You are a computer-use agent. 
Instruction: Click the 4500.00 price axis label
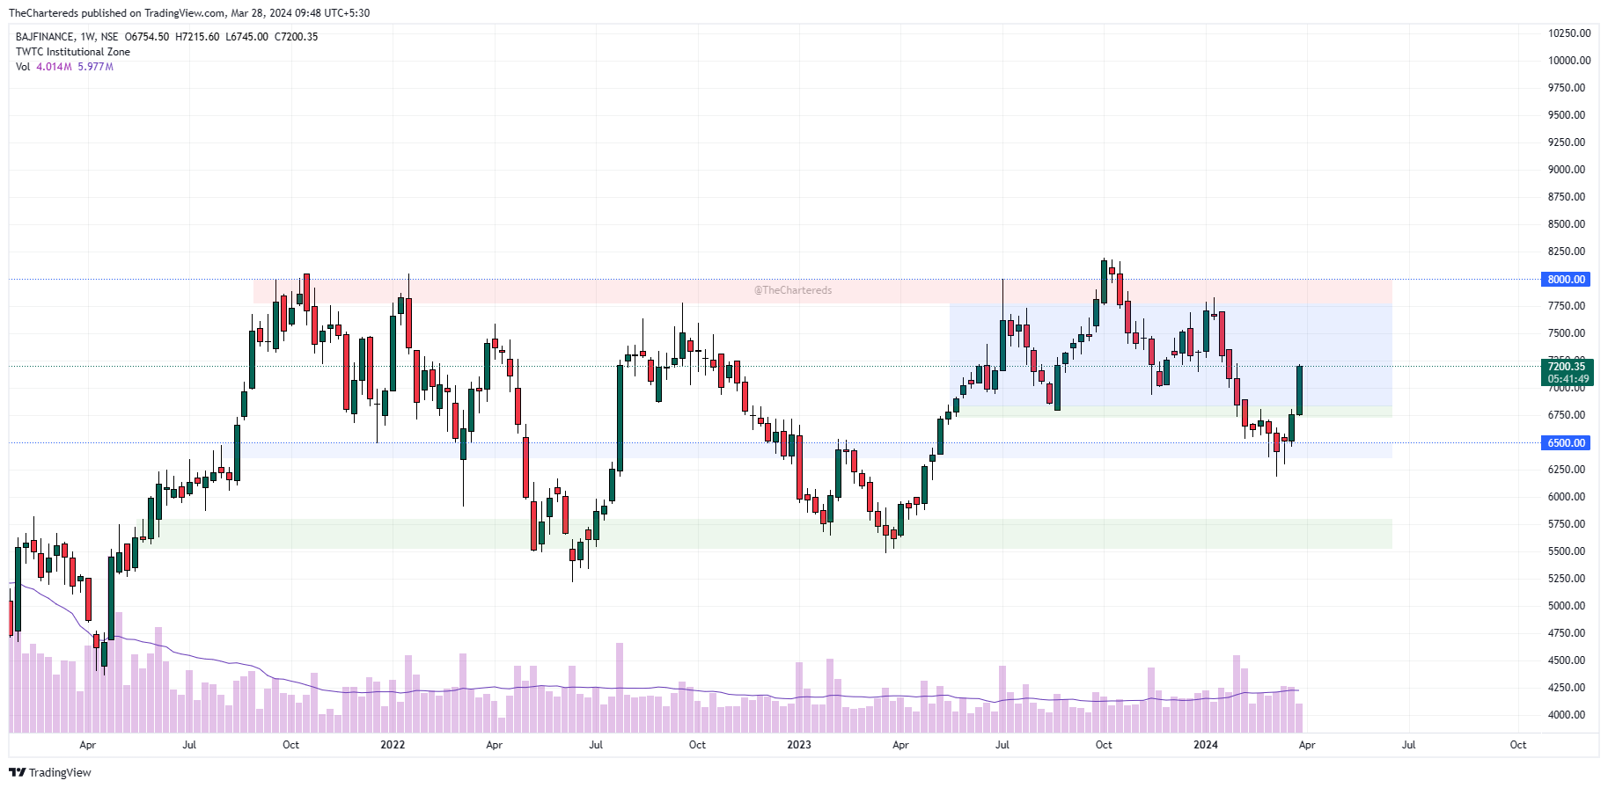pyautogui.click(x=1567, y=660)
